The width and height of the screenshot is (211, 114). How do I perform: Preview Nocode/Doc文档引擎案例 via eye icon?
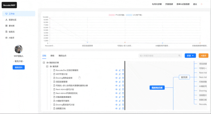pyautogui.click(x=116, y=70)
